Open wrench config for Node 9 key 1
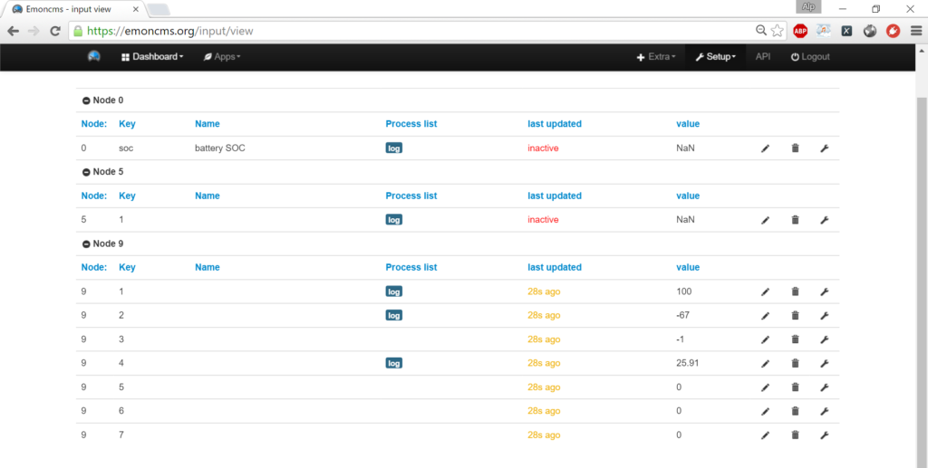Viewport: 928px width, 468px height. [824, 291]
